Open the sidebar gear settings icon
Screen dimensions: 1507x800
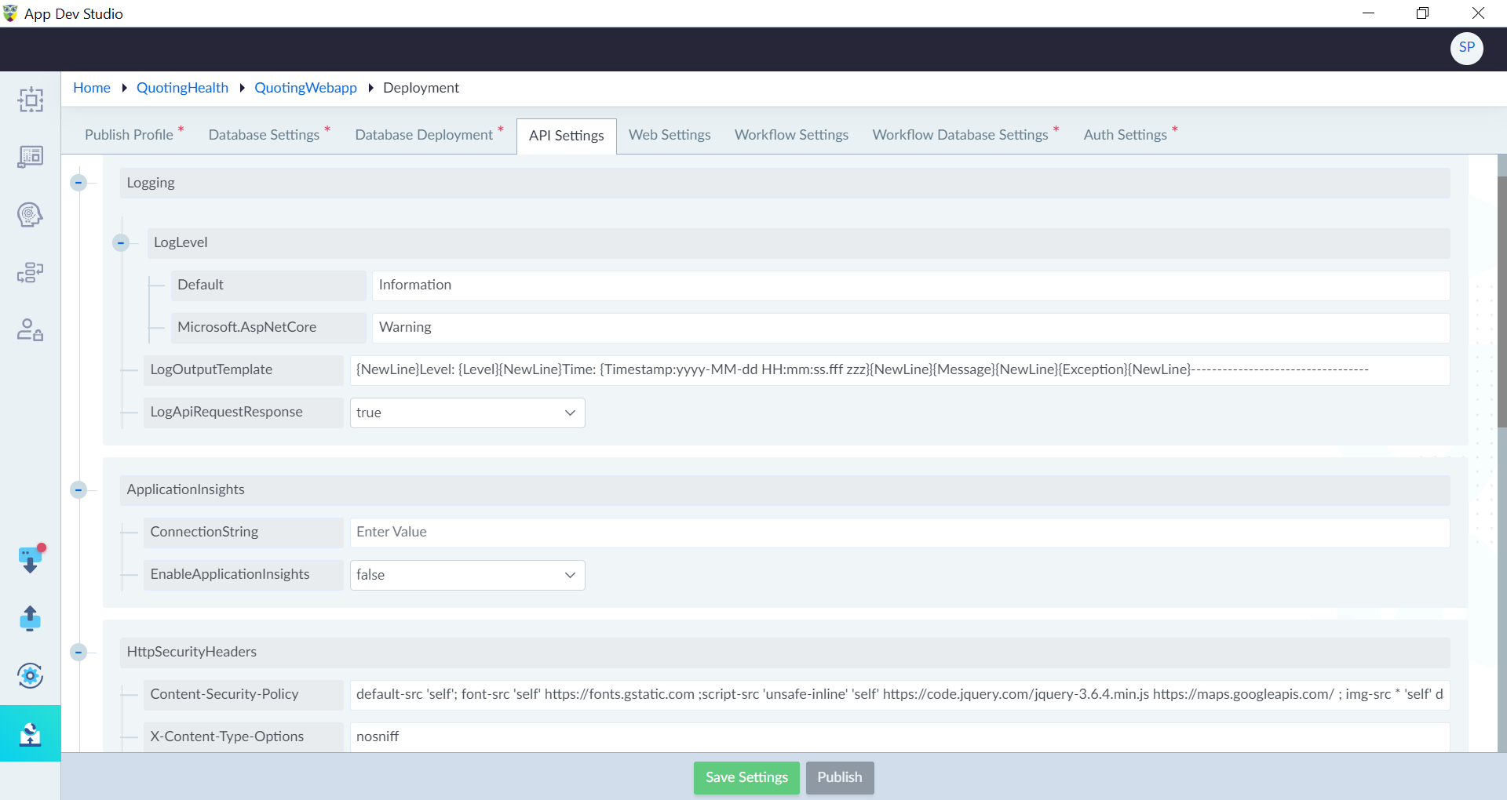click(x=31, y=675)
